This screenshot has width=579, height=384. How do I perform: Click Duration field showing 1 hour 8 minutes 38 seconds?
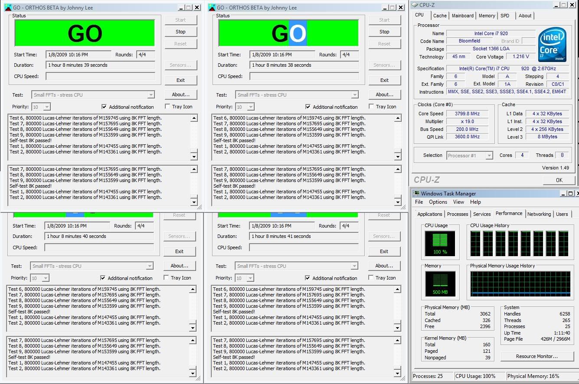304,65
